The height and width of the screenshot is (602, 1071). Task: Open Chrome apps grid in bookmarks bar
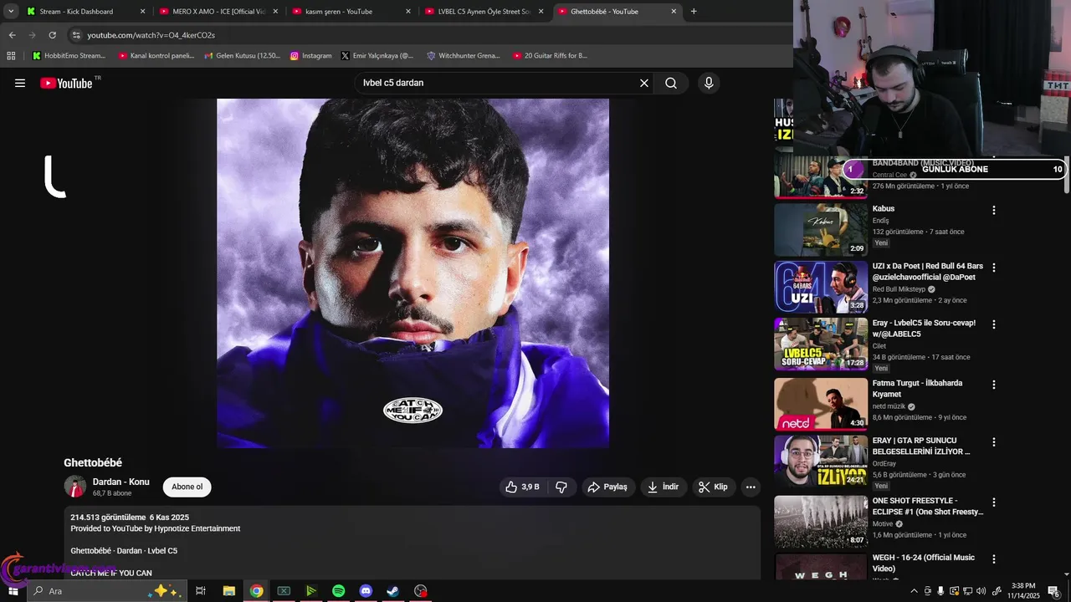11,56
